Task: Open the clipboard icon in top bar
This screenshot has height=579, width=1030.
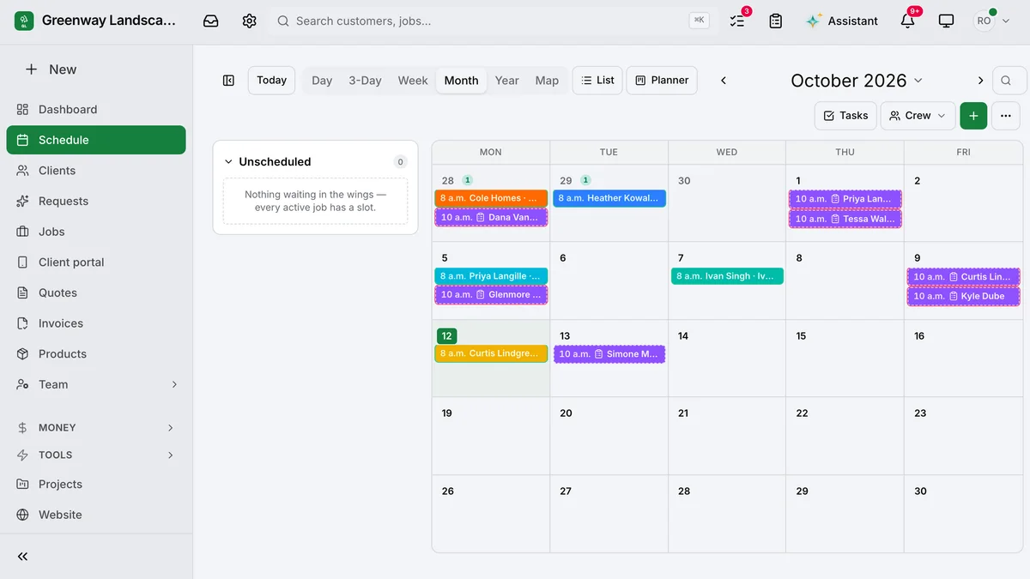Action: (776, 21)
